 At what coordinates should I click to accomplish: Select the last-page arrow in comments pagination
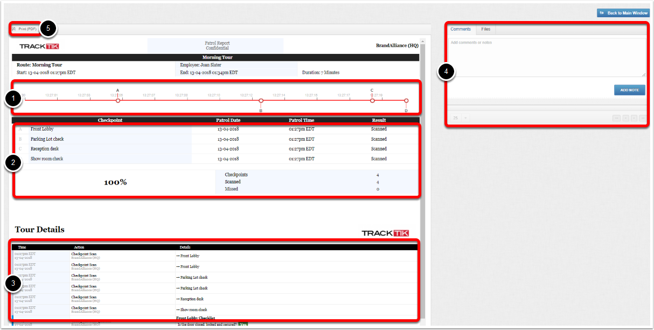(643, 118)
